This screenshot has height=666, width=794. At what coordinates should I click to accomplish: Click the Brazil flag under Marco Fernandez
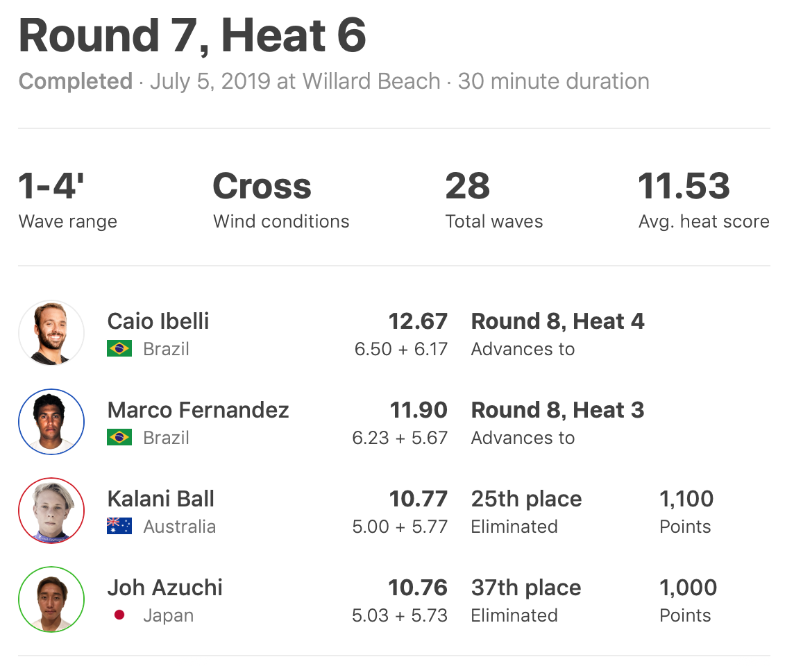tap(119, 438)
